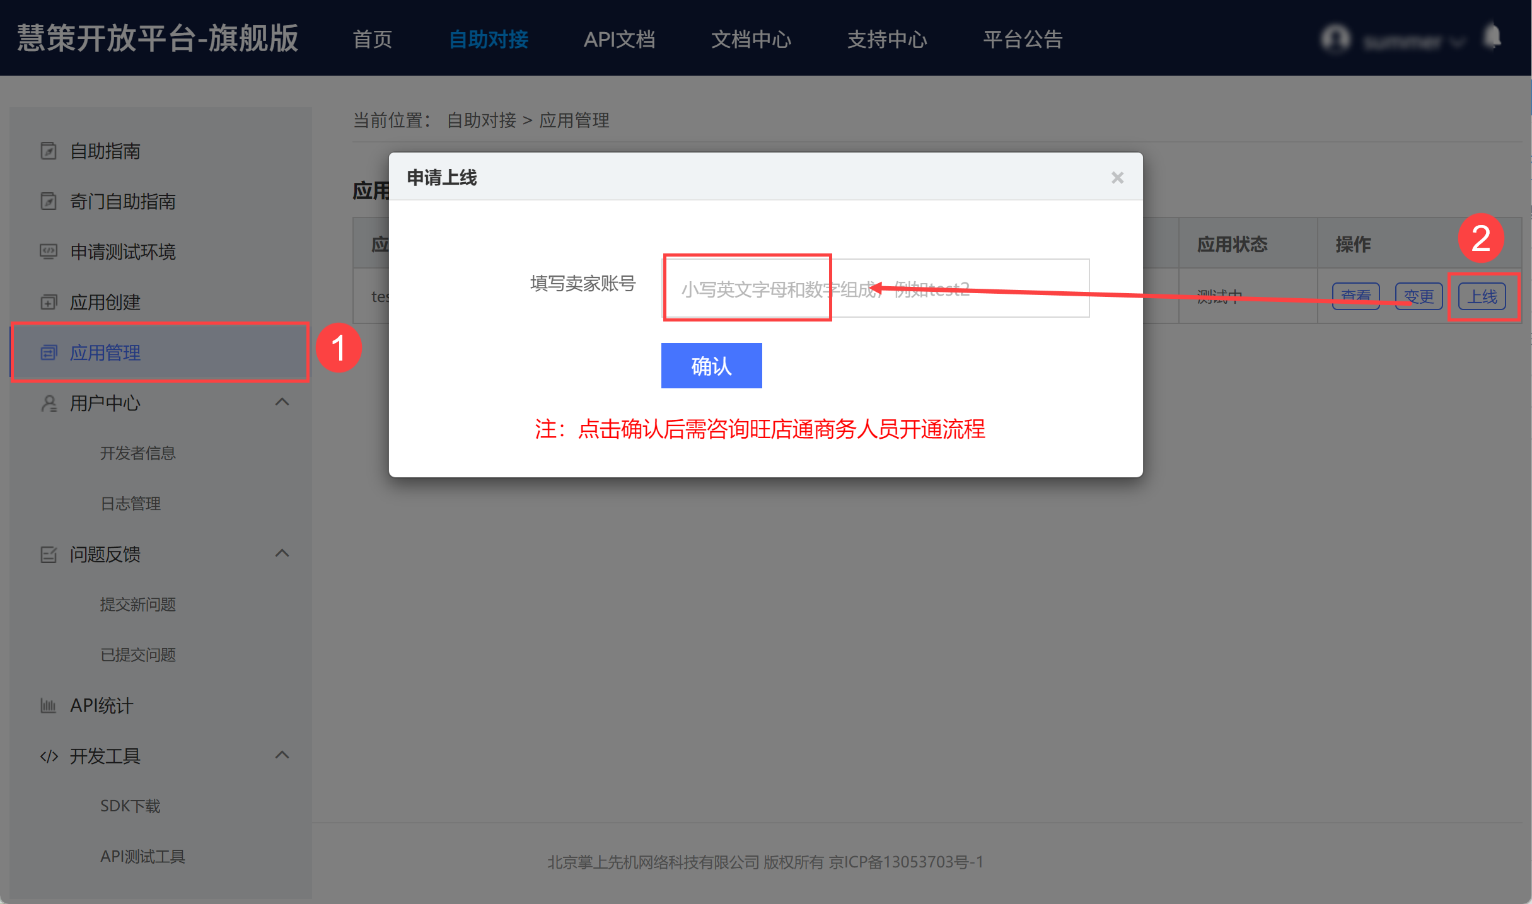The image size is (1532, 904).
Task: Click the 上线 action button
Action: point(1482,296)
